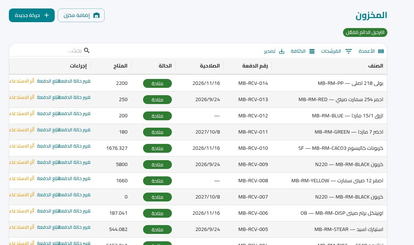Select the batch number MB-RCV-007

pyautogui.click(x=253, y=197)
